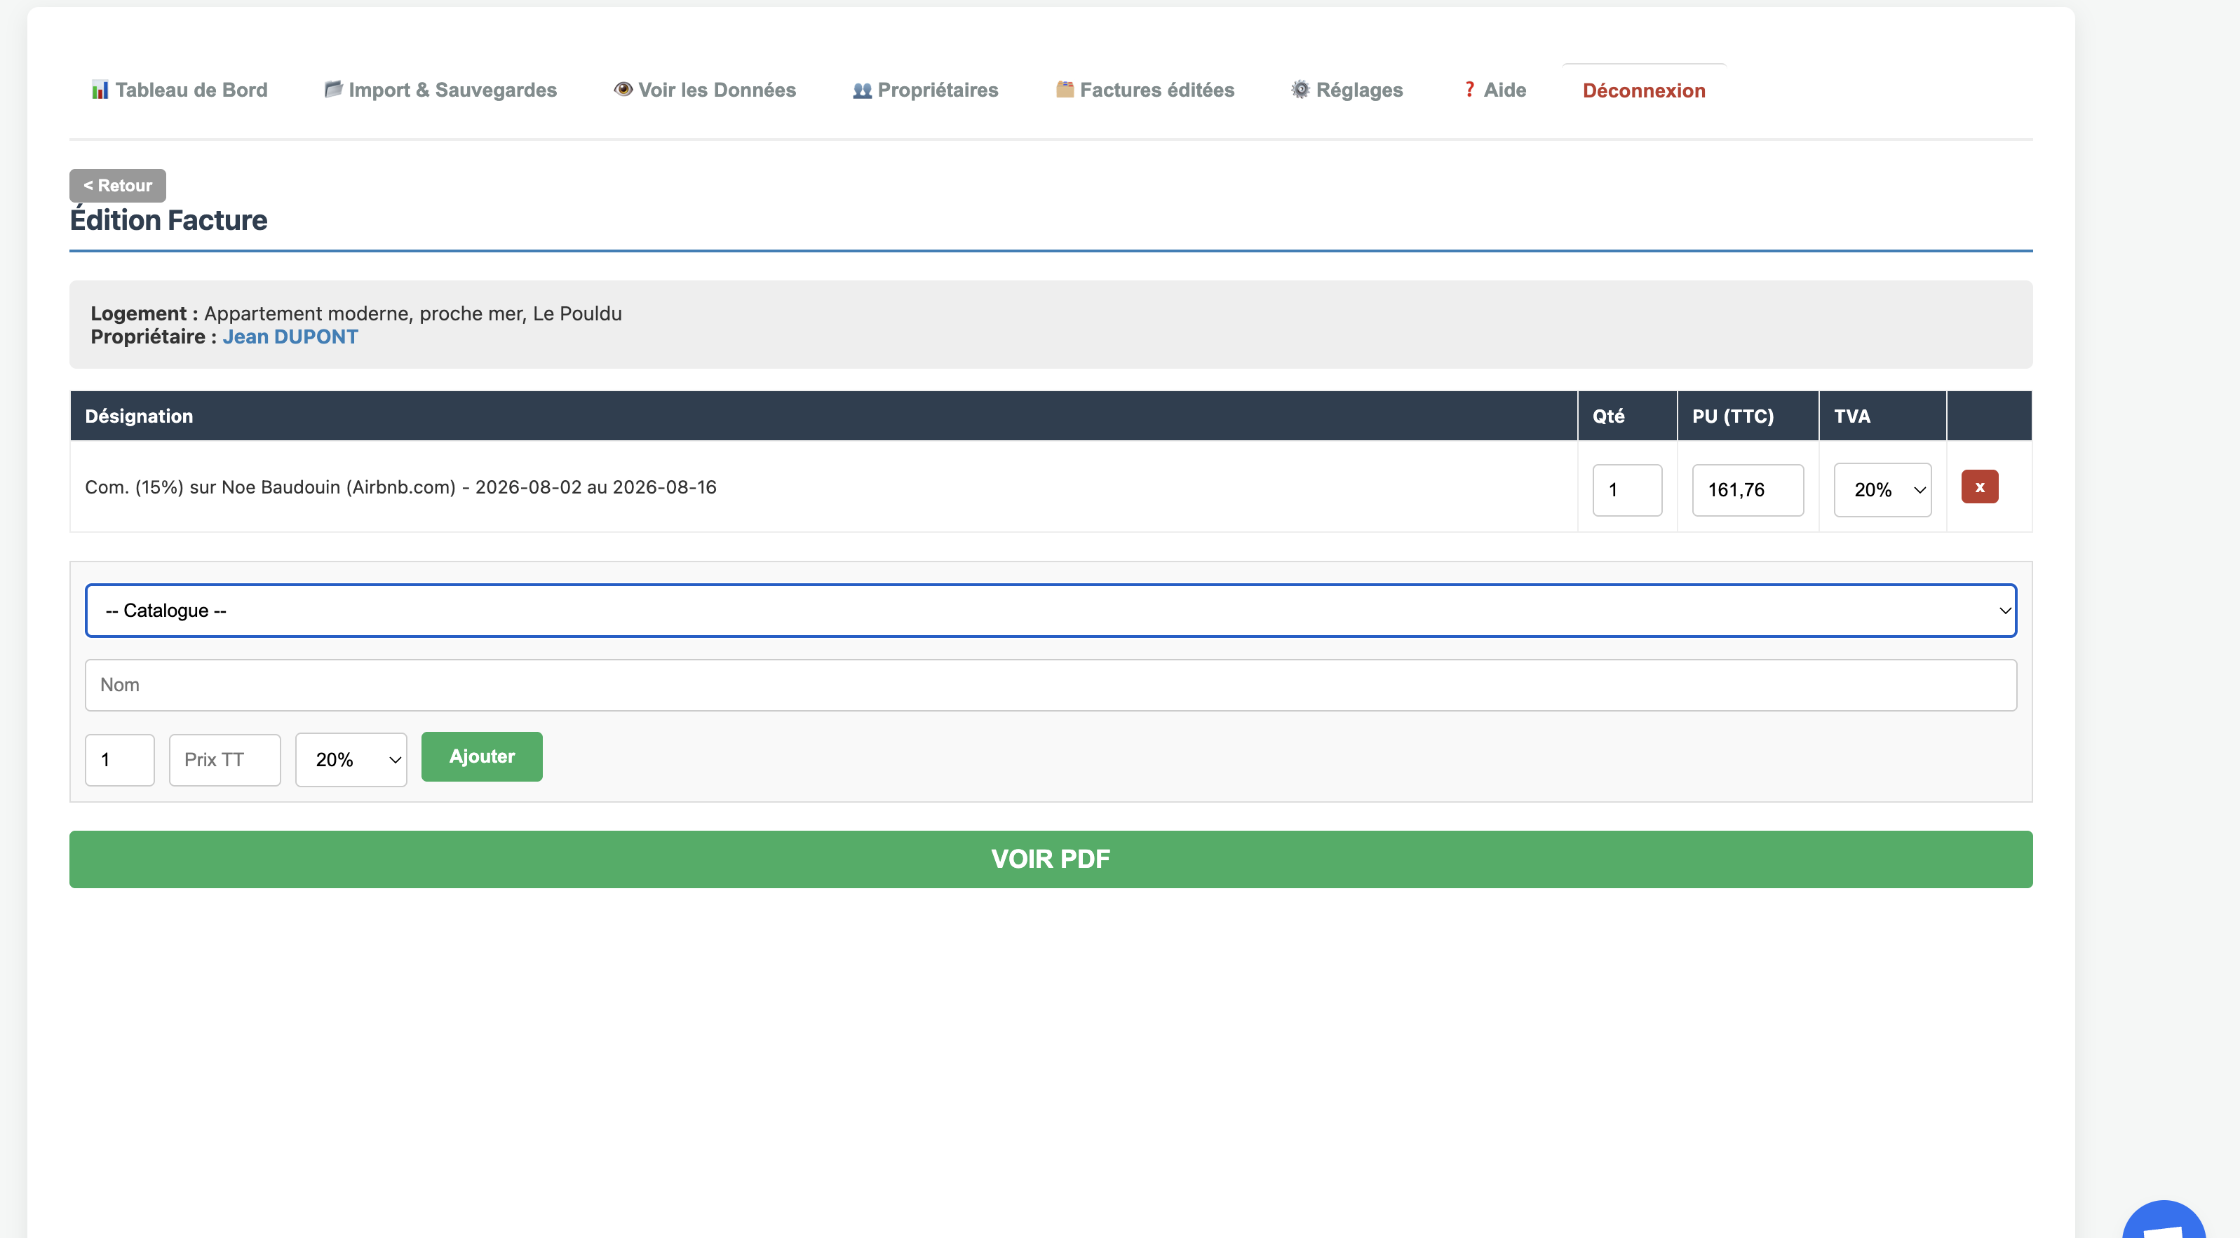Open the Jean DUPONT owner profile
Image resolution: width=2240 pixels, height=1238 pixels.
pos(290,336)
